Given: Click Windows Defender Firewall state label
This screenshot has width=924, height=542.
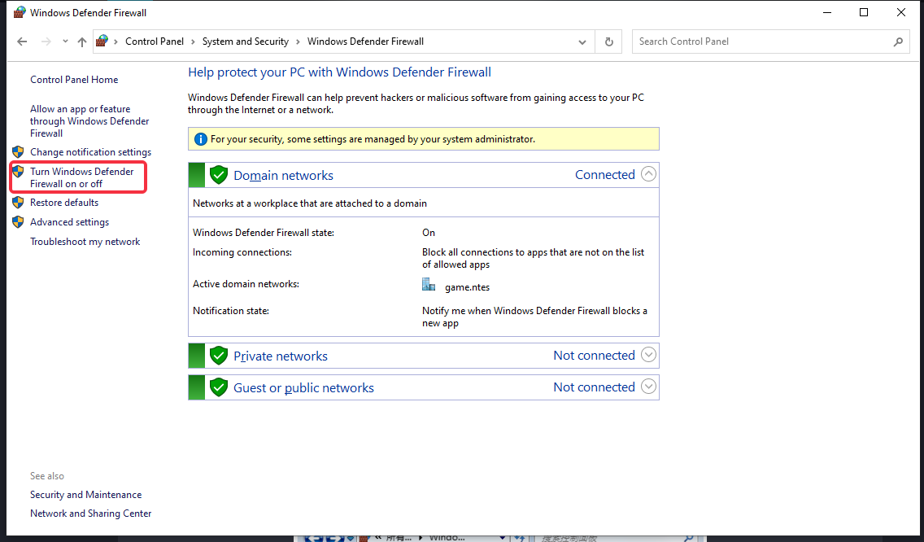Looking at the screenshot, I should pos(264,233).
